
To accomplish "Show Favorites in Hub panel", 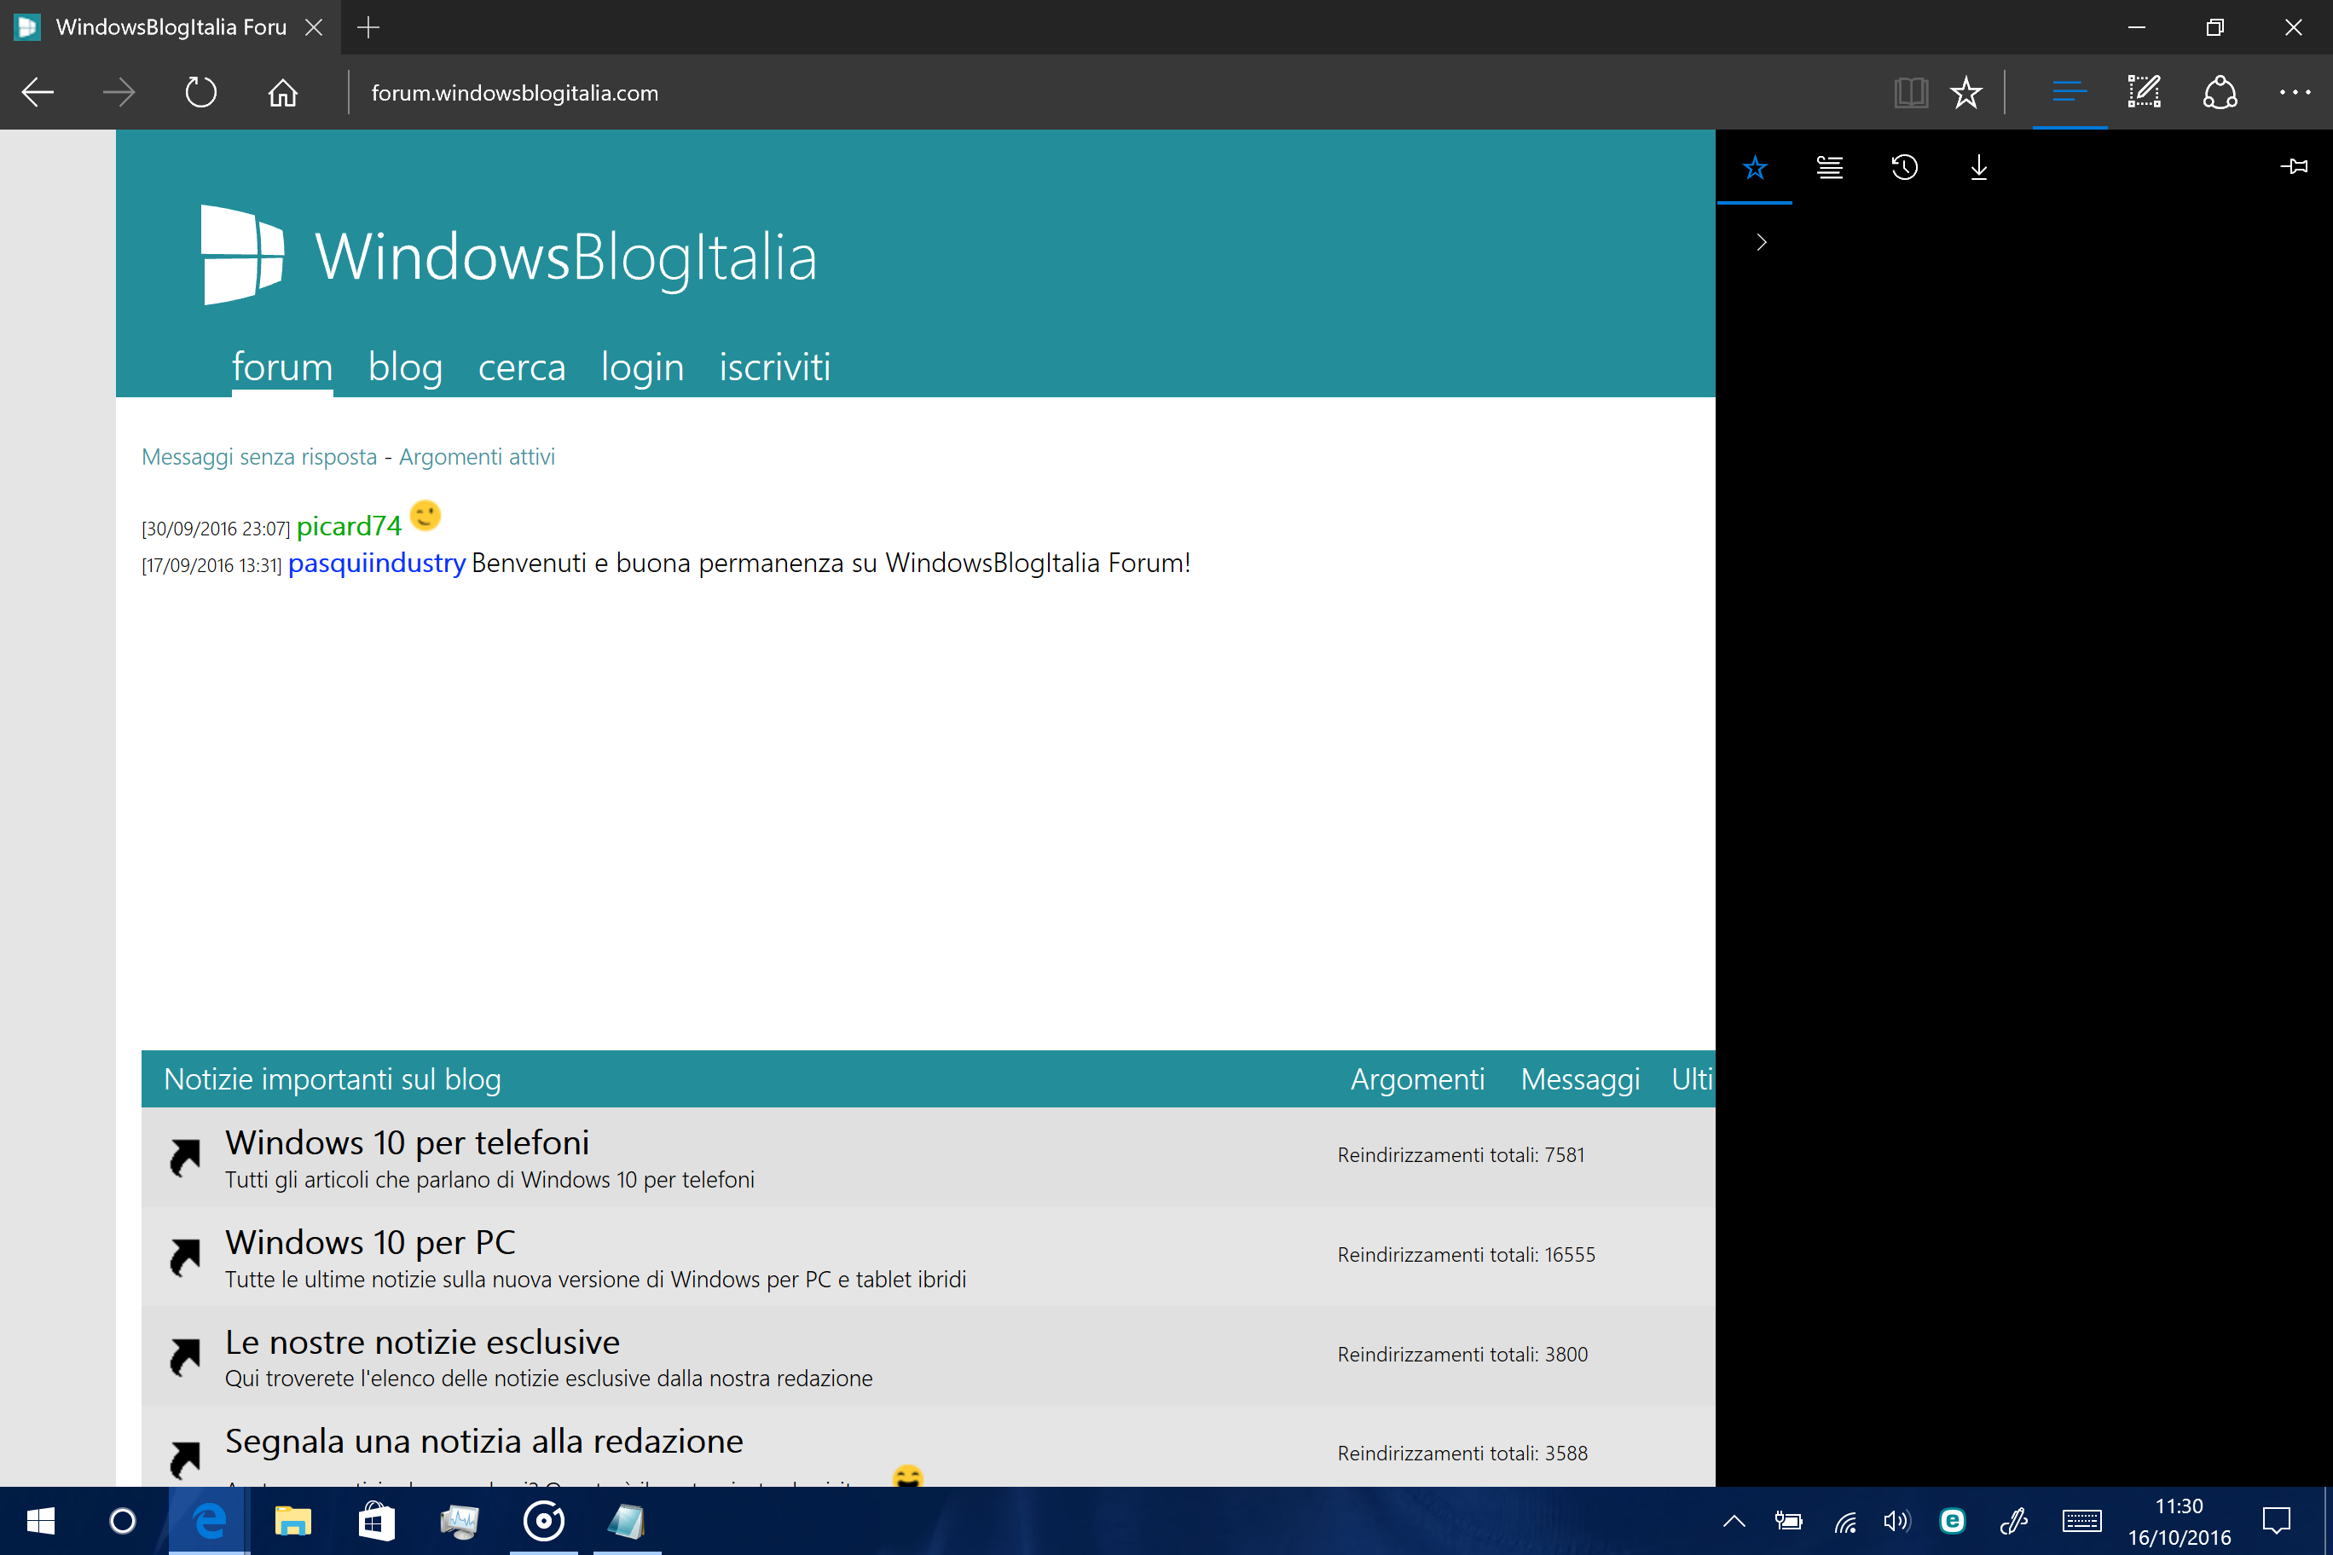I will click(x=1755, y=166).
